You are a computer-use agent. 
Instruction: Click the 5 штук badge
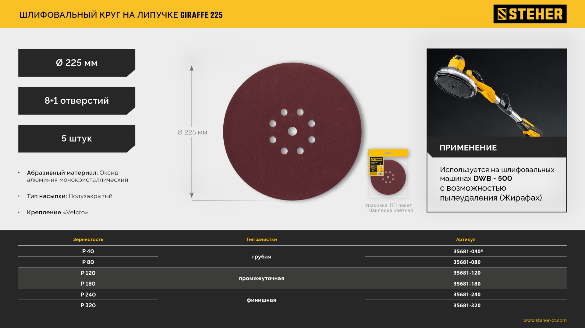tap(76, 139)
